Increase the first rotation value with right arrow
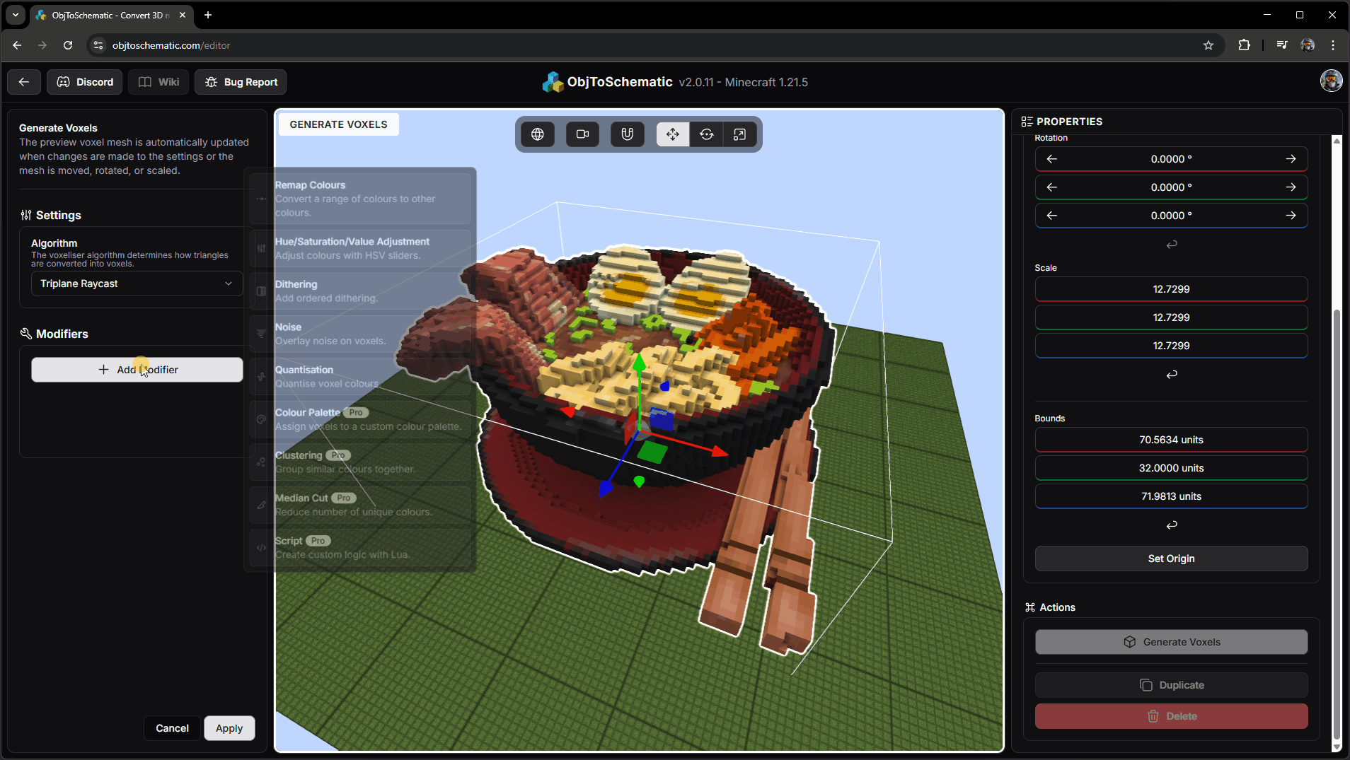The height and width of the screenshot is (760, 1350). (1291, 159)
